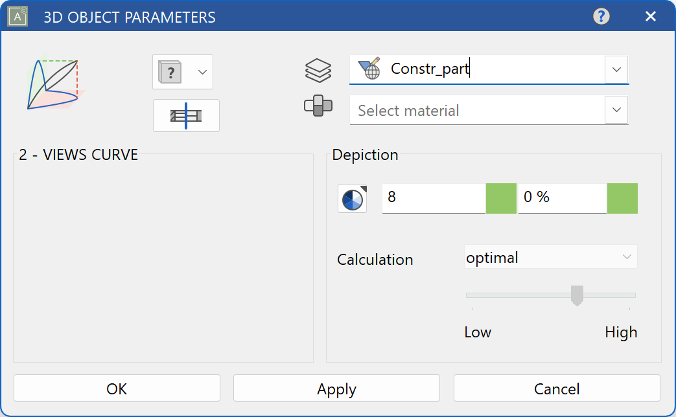Open the Calculation optimal dropdown
The height and width of the screenshot is (417, 676).
[550, 257]
